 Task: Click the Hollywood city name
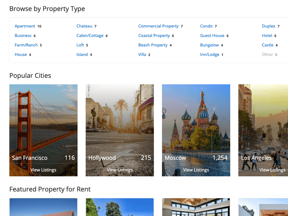pos(102,158)
